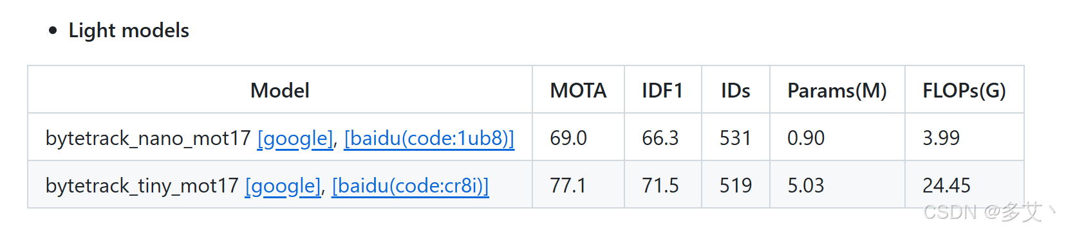Click the Model column header
This screenshot has height=231, width=1066.
(x=280, y=90)
